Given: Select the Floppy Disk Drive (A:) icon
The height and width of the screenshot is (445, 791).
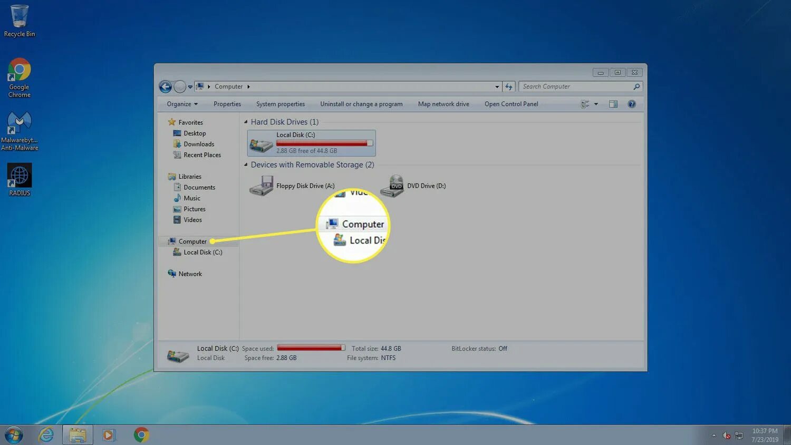Looking at the screenshot, I should (261, 186).
